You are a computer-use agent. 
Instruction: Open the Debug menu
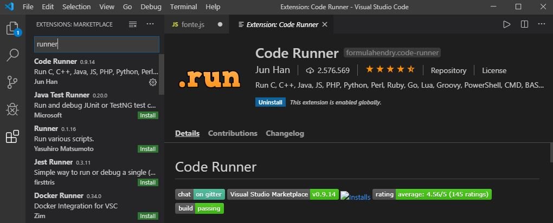point(151,6)
